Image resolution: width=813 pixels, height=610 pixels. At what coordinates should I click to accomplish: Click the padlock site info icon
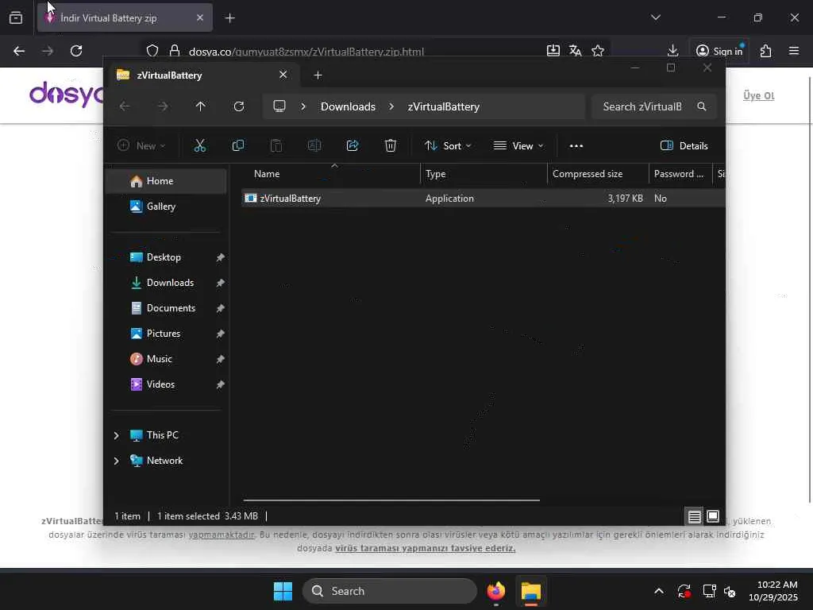click(175, 51)
